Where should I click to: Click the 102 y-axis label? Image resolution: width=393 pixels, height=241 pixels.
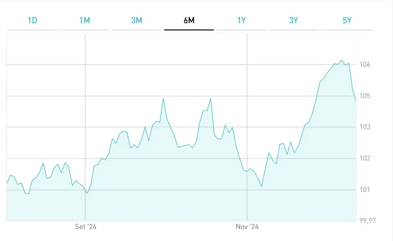coord(365,158)
